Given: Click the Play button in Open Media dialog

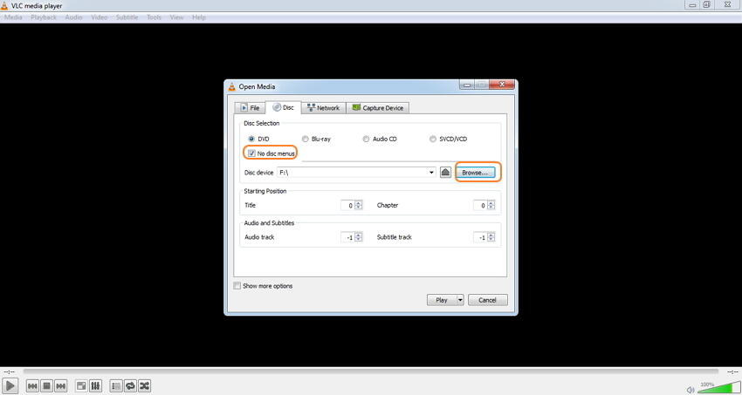Looking at the screenshot, I should (x=441, y=300).
